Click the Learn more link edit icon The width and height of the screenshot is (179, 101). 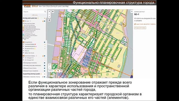pyautogui.click(x=135, y=24)
